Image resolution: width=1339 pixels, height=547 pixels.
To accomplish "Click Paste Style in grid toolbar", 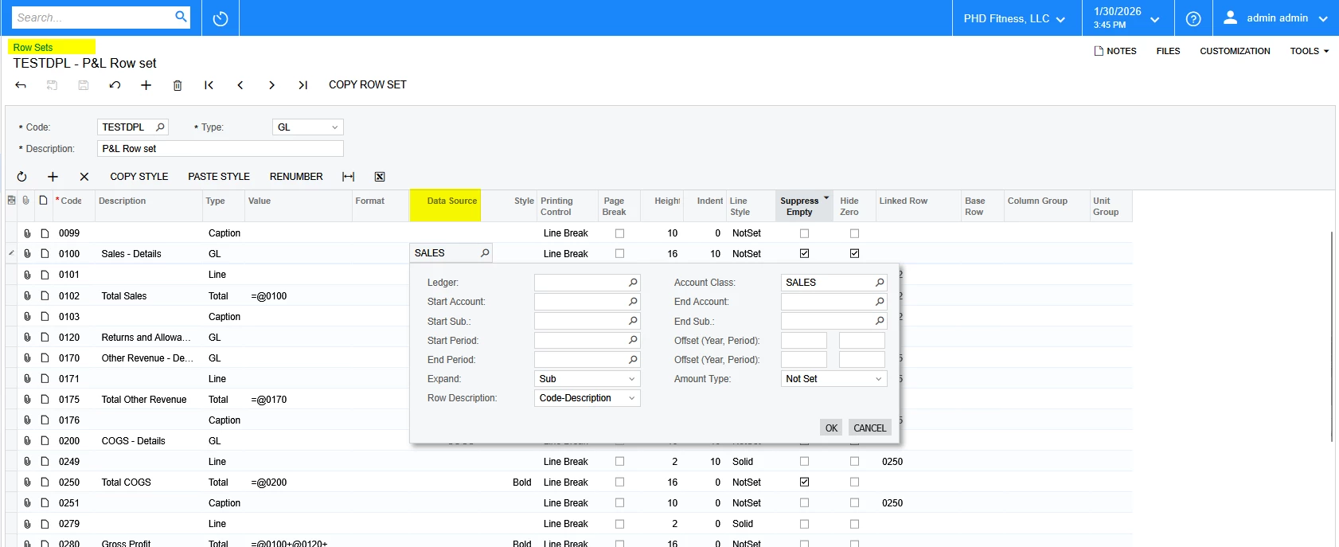I will coord(219,177).
